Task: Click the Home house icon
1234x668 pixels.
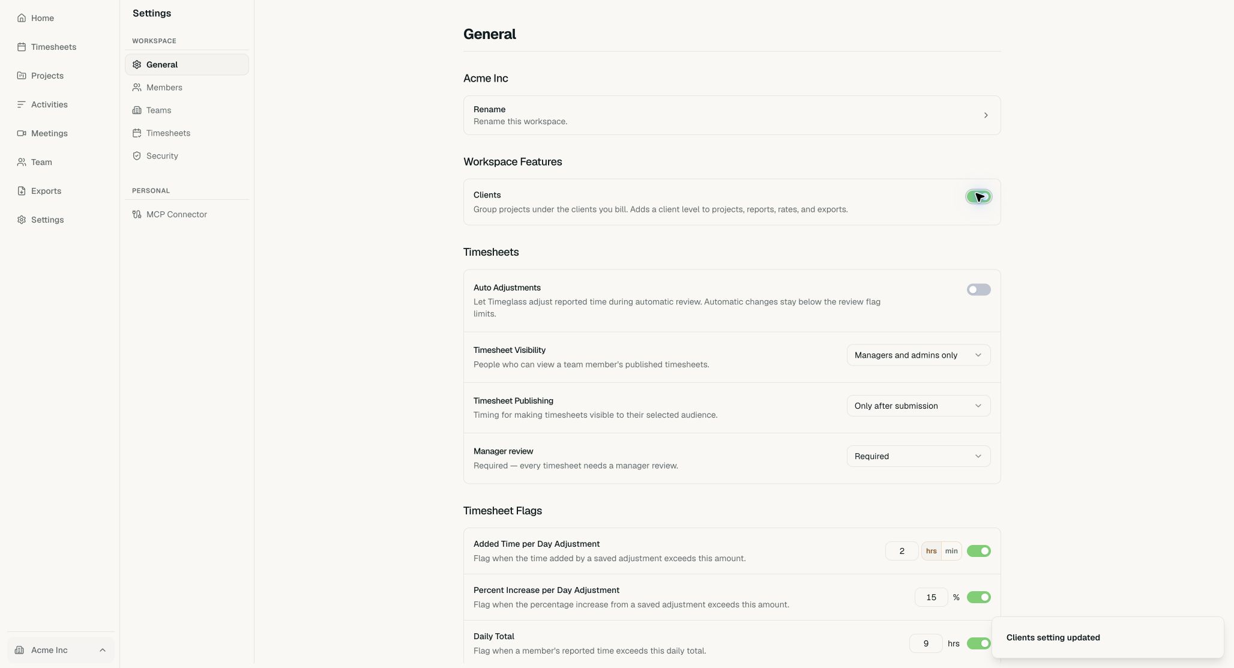Action: tap(22, 18)
